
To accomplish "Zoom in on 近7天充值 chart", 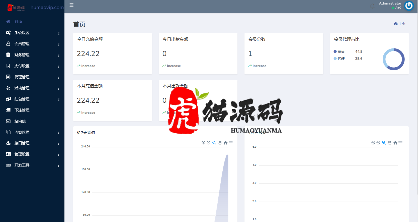I will (x=203, y=143).
